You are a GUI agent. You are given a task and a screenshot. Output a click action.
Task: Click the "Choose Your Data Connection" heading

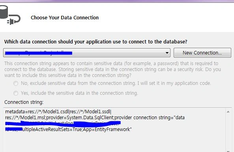tap(65, 18)
